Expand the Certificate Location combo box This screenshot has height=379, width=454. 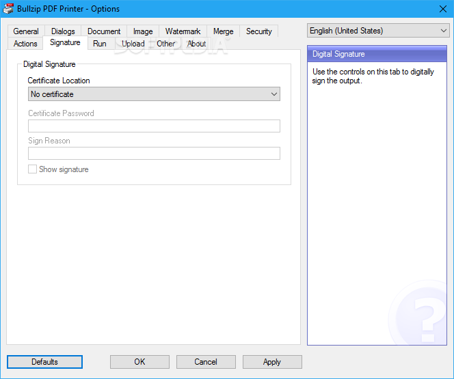tap(154, 94)
